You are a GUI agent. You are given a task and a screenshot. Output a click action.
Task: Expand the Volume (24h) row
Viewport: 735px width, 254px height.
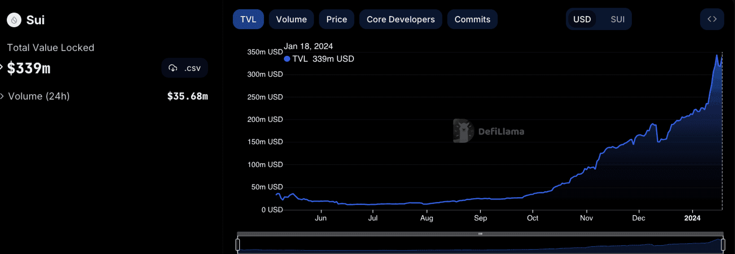click(x=2, y=96)
